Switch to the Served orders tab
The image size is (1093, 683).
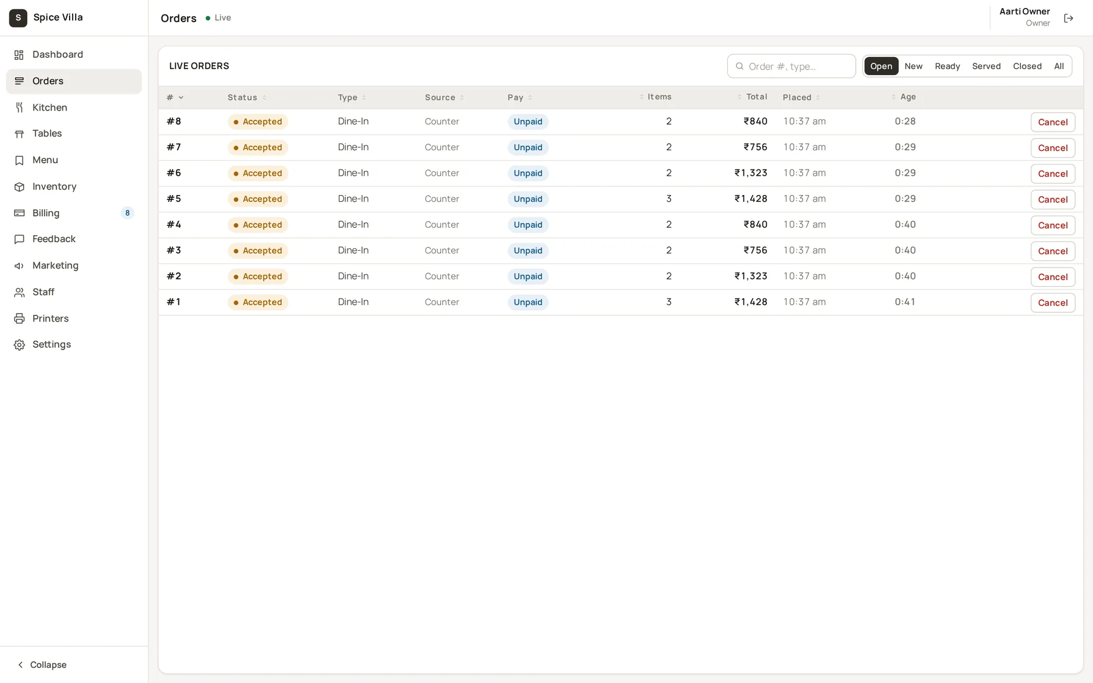point(986,66)
